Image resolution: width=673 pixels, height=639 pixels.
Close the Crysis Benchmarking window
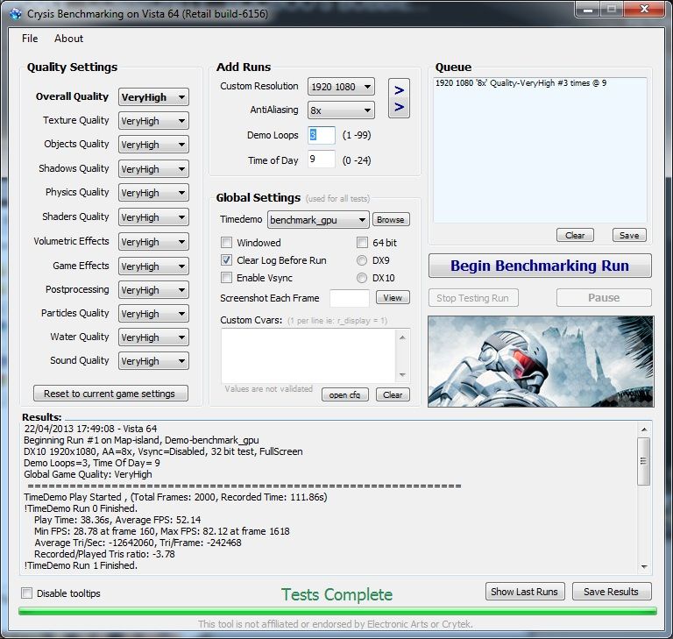pyautogui.click(x=644, y=9)
